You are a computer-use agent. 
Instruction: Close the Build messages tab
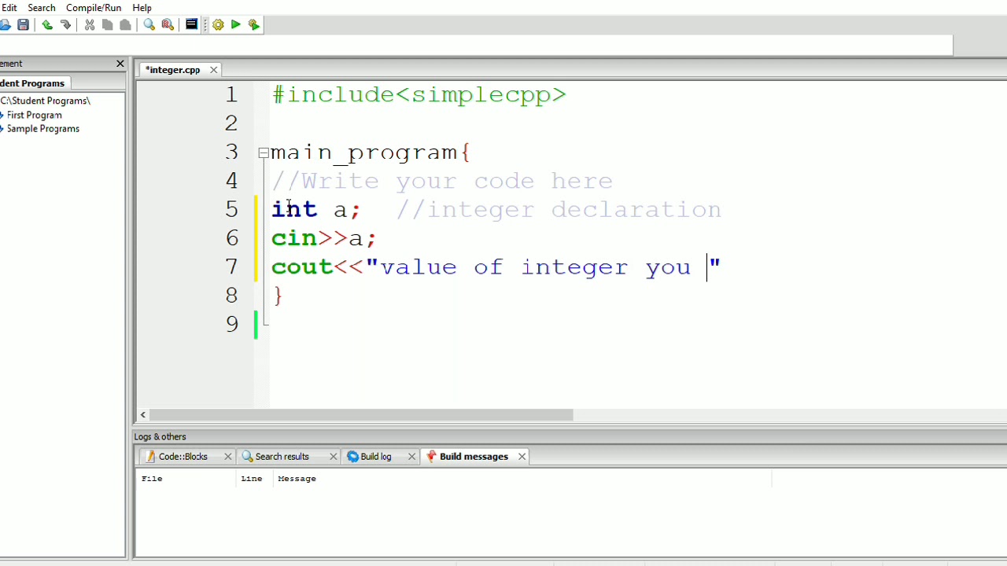522,457
